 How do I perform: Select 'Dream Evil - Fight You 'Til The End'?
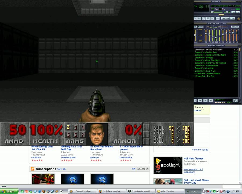[216, 63]
